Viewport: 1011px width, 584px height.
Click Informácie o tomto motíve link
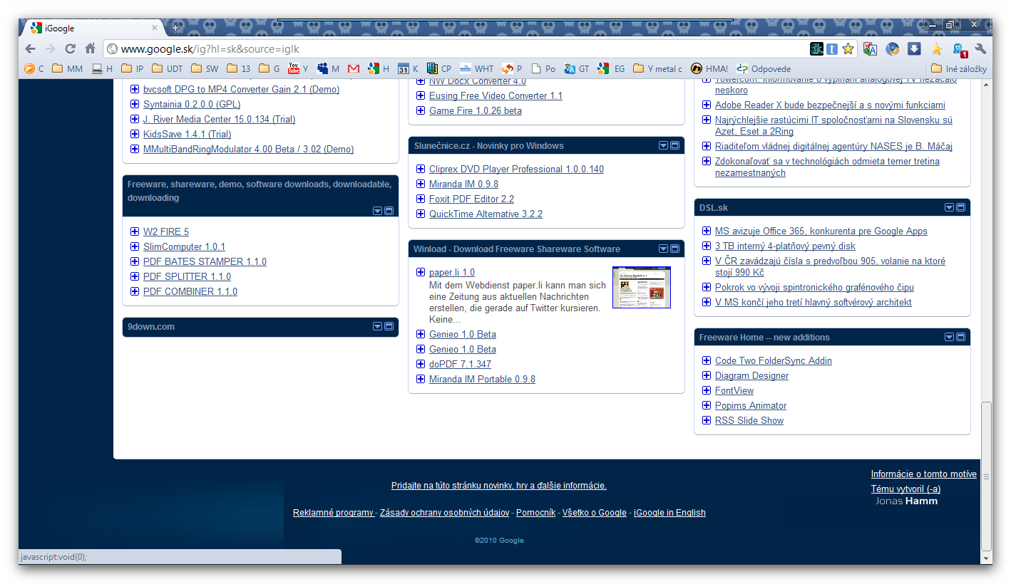tap(924, 474)
